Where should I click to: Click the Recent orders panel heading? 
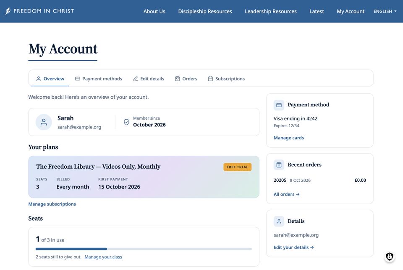304,165
